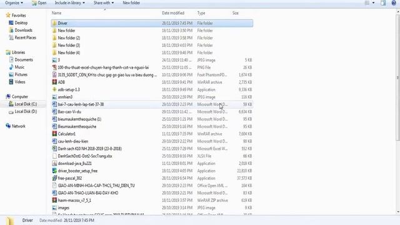Click the 2,735 KB size of ADB
The height and width of the screenshot is (225, 400).
point(245,82)
